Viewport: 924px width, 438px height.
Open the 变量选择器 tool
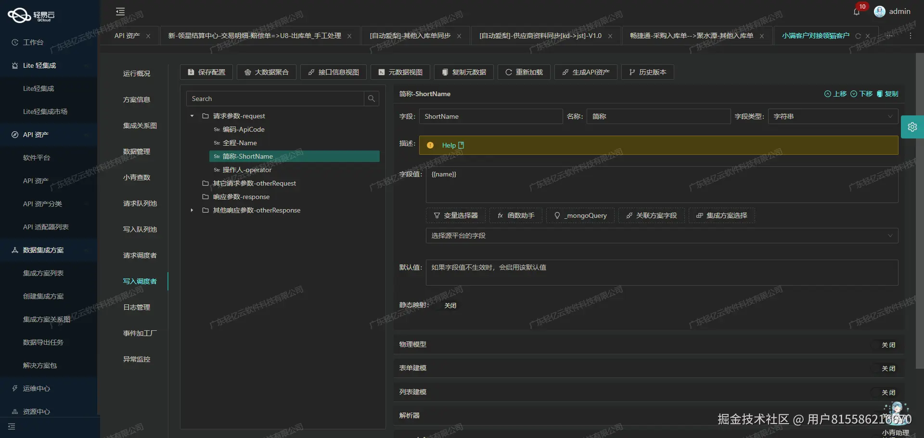[455, 215]
